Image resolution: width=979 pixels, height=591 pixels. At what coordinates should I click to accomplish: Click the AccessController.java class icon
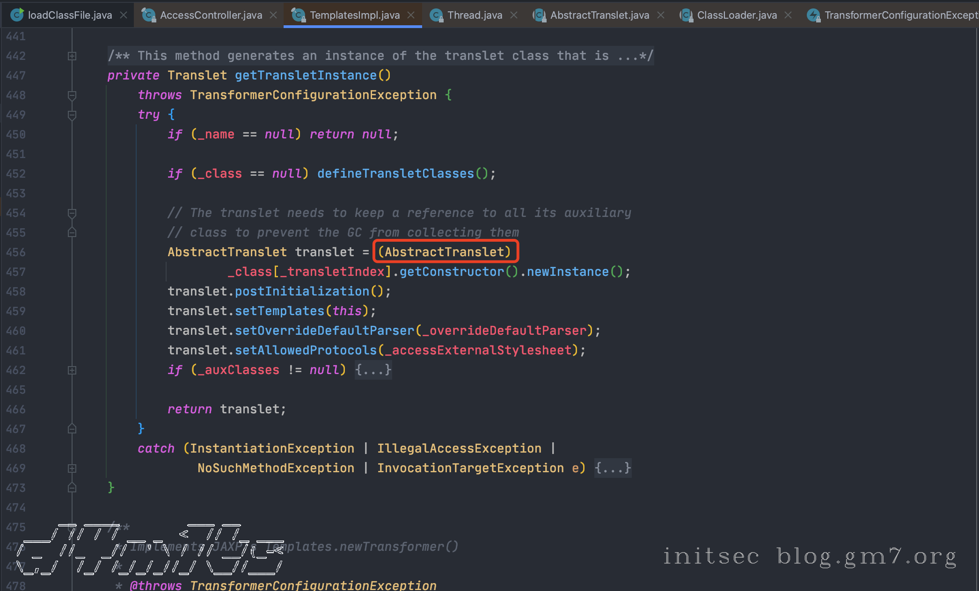click(149, 15)
